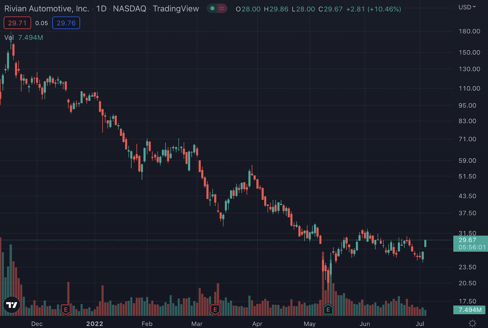The width and height of the screenshot is (488, 328).
Task: Click the latest green candle in July
Action: tap(425, 243)
